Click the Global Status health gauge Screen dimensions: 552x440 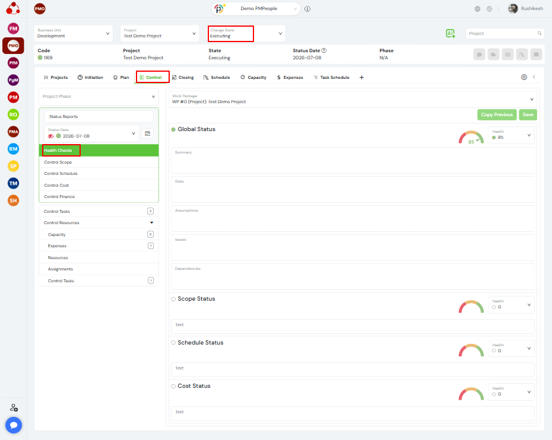coord(471,137)
